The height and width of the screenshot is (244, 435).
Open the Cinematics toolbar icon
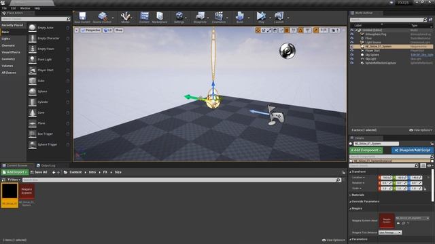[x=219, y=18]
